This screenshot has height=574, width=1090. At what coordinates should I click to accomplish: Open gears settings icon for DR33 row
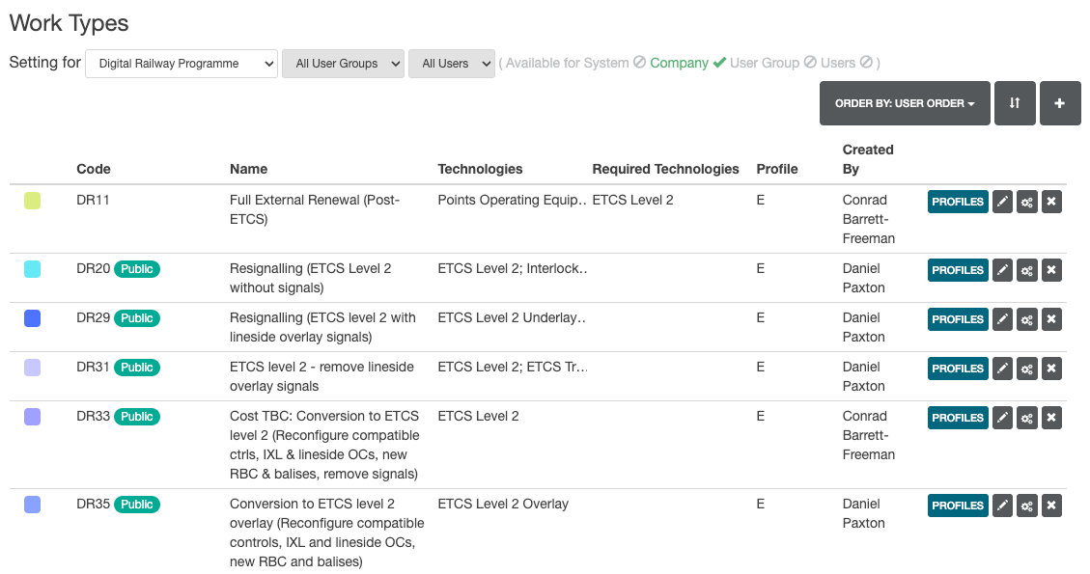coord(1027,418)
